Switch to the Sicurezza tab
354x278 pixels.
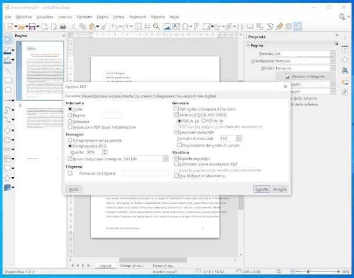pos(184,96)
